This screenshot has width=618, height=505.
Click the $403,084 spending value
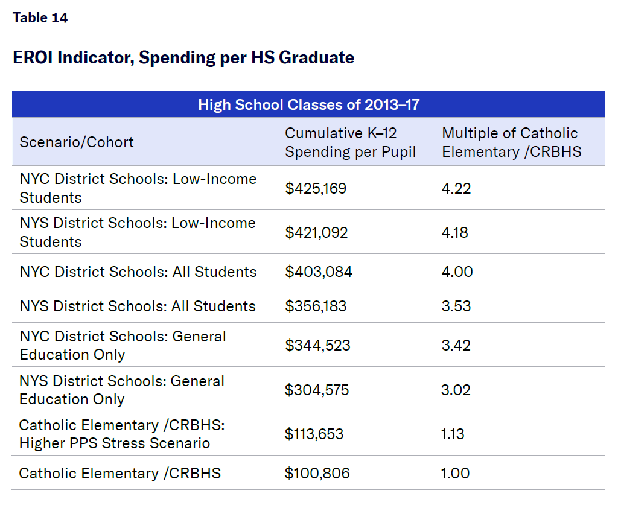(319, 272)
